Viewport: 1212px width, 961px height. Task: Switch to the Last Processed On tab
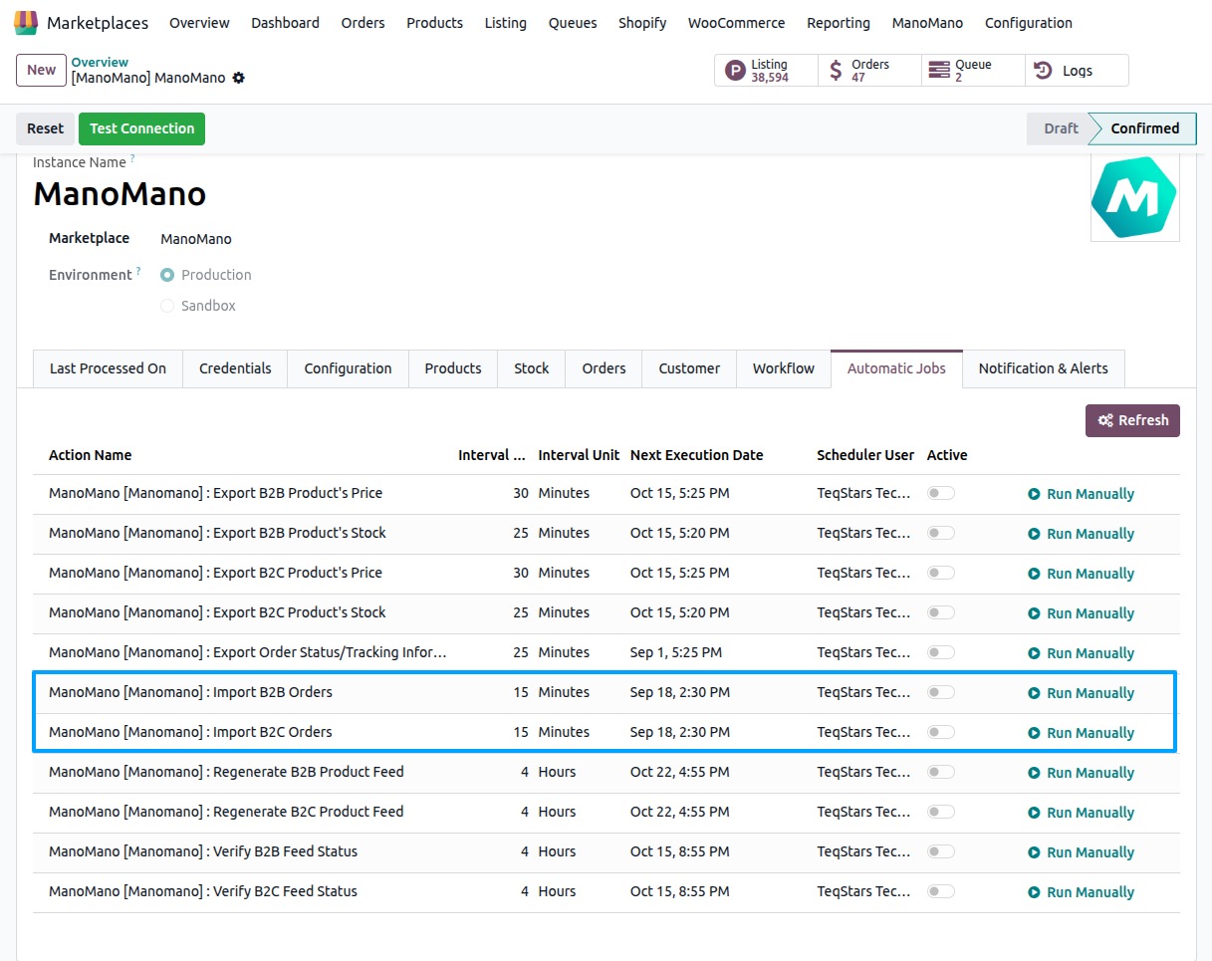pos(108,368)
